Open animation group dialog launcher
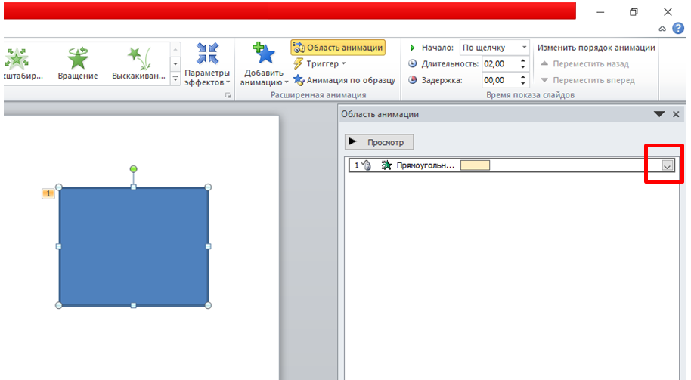This screenshot has height=380, width=691. pos(228,95)
